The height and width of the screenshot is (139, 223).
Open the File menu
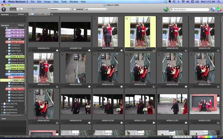(33, 2)
